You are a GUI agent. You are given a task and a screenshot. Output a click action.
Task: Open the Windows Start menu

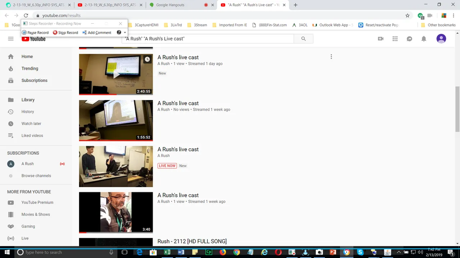pos(7,252)
